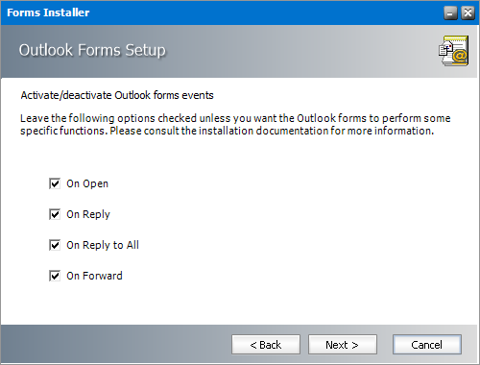Screen dimensions: 480x365
Task: Click the "On Reply to All" label text
Action: [103, 245]
